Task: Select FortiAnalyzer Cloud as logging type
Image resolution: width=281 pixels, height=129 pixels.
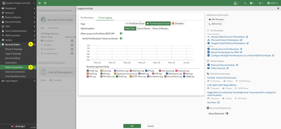Action: (158, 24)
